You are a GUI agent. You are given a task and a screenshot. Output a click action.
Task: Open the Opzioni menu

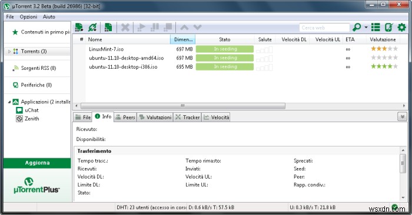(28, 17)
